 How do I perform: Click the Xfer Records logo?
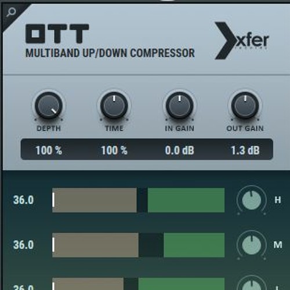[242, 41]
